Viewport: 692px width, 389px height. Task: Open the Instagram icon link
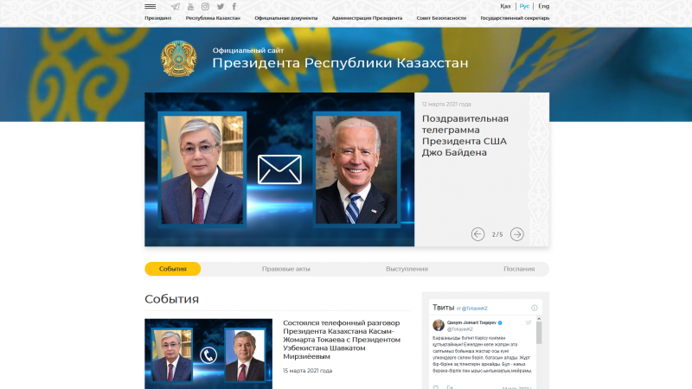pos(205,6)
